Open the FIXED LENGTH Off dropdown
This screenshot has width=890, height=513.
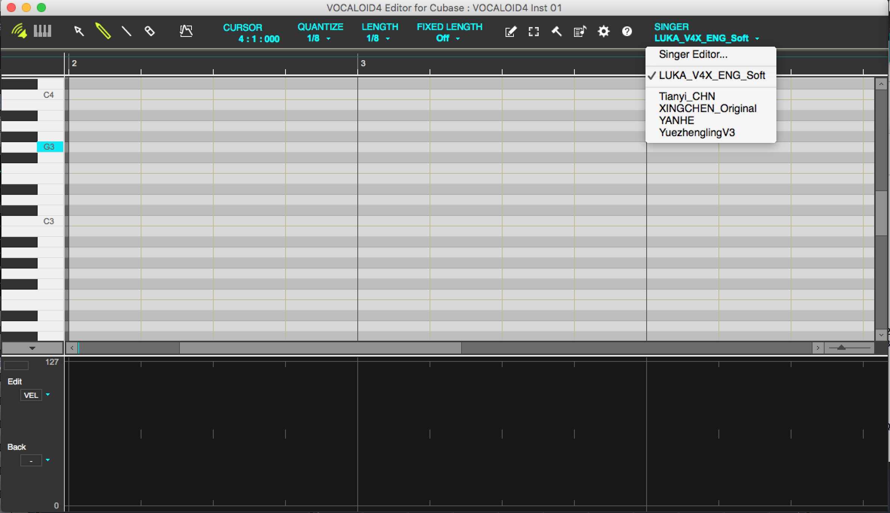pos(448,38)
